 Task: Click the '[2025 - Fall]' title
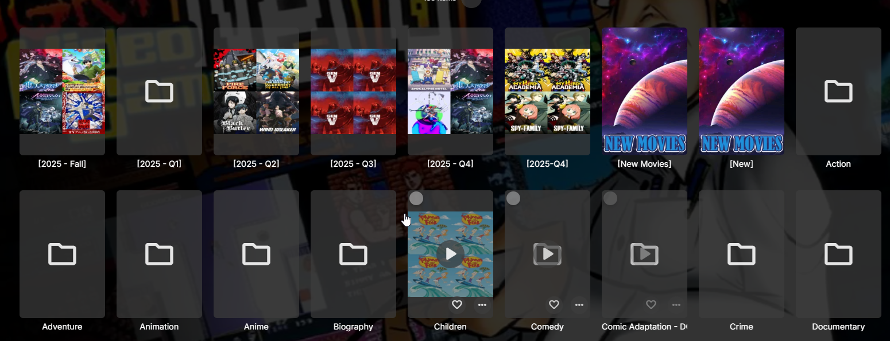[x=62, y=164]
